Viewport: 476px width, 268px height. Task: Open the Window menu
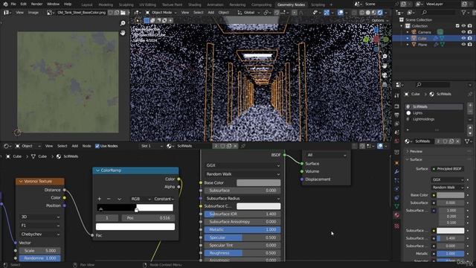tap(53, 4)
